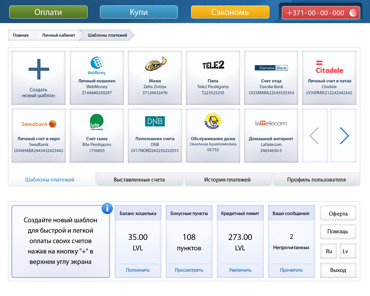
Task: Open the Tele2 logo template
Action: point(213,65)
